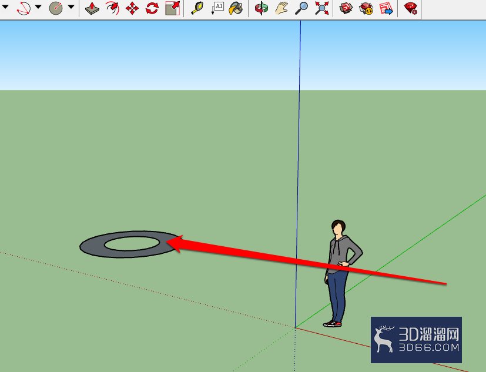Click the Zoom Extents tool

[321, 8]
